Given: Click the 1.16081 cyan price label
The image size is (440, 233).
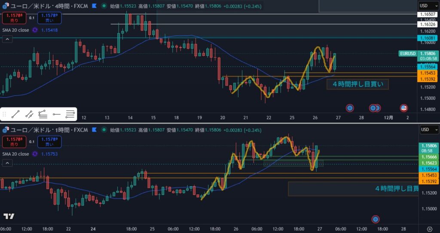Looking at the screenshot, I should [x=428, y=38].
